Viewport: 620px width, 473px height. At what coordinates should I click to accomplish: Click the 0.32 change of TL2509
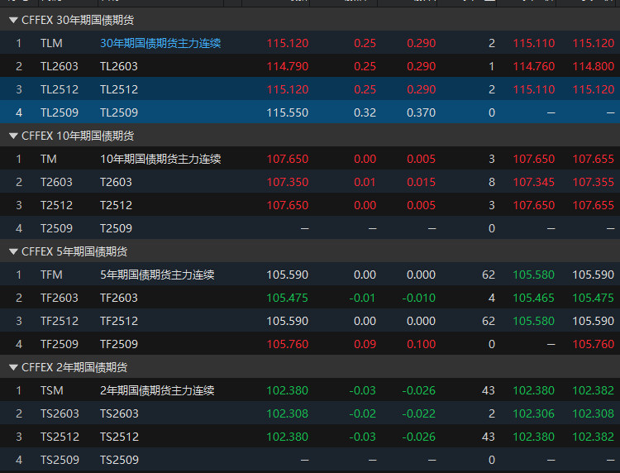pos(365,112)
